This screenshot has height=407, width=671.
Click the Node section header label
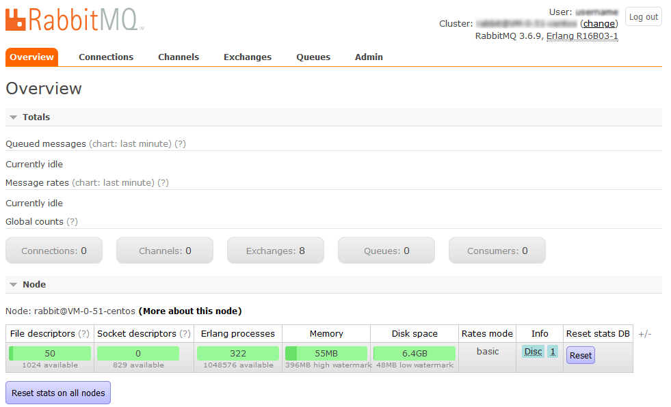tap(34, 285)
